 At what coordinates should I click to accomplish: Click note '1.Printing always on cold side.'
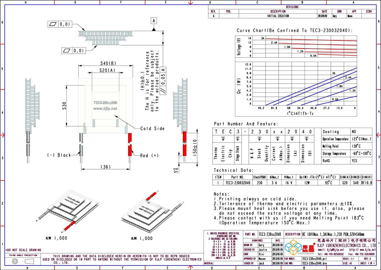click(x=255, y=199)
